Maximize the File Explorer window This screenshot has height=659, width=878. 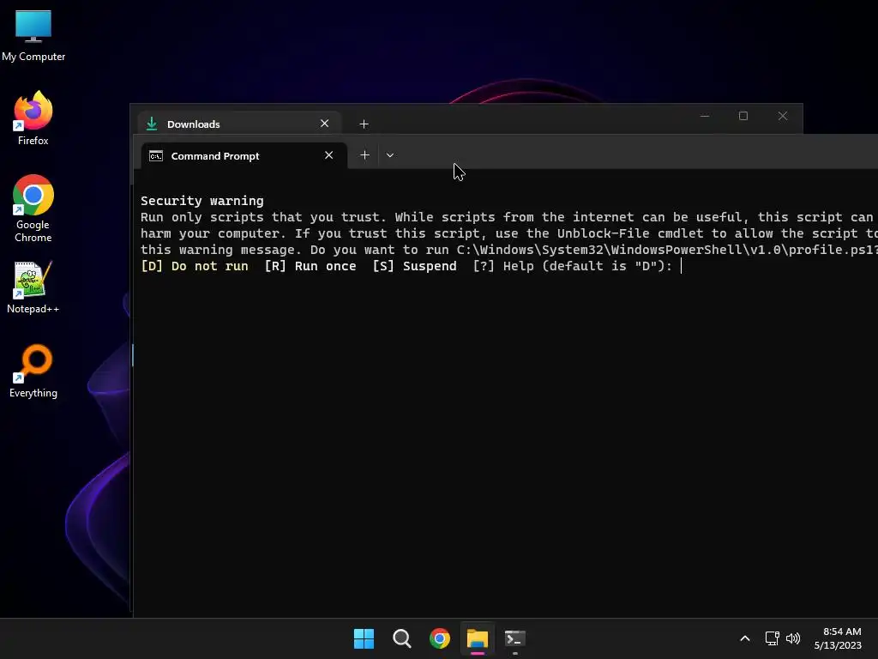(x=743, y=116)
